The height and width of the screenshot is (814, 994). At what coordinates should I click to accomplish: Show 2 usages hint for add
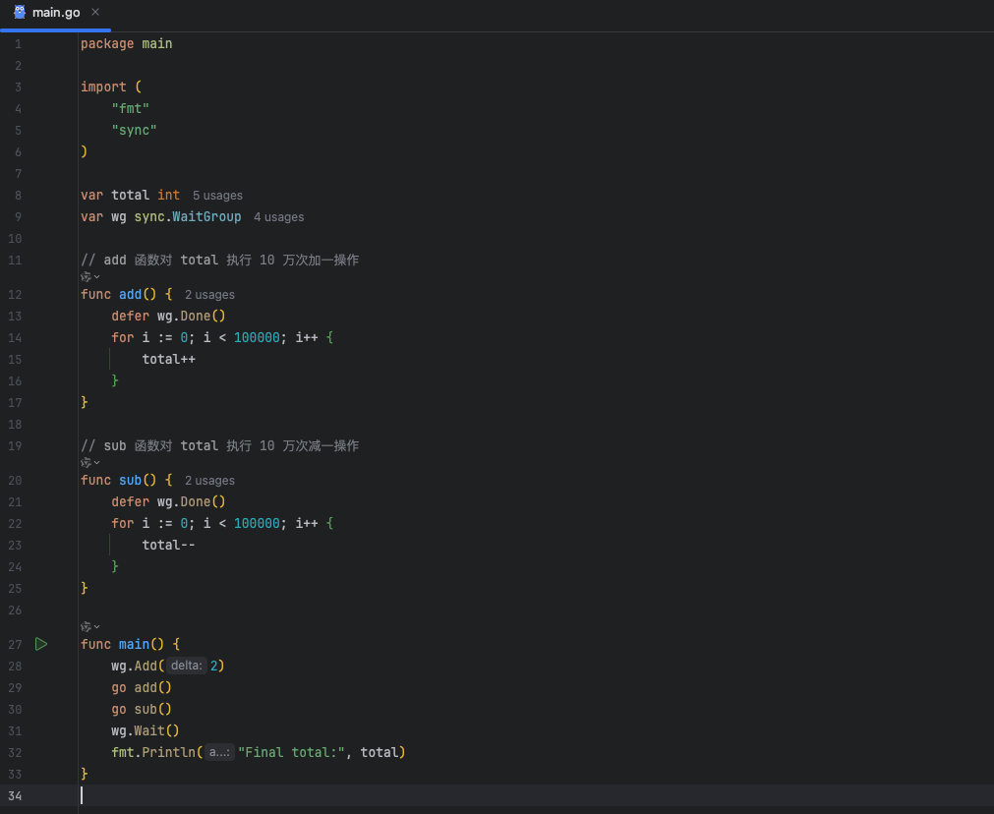209,295
